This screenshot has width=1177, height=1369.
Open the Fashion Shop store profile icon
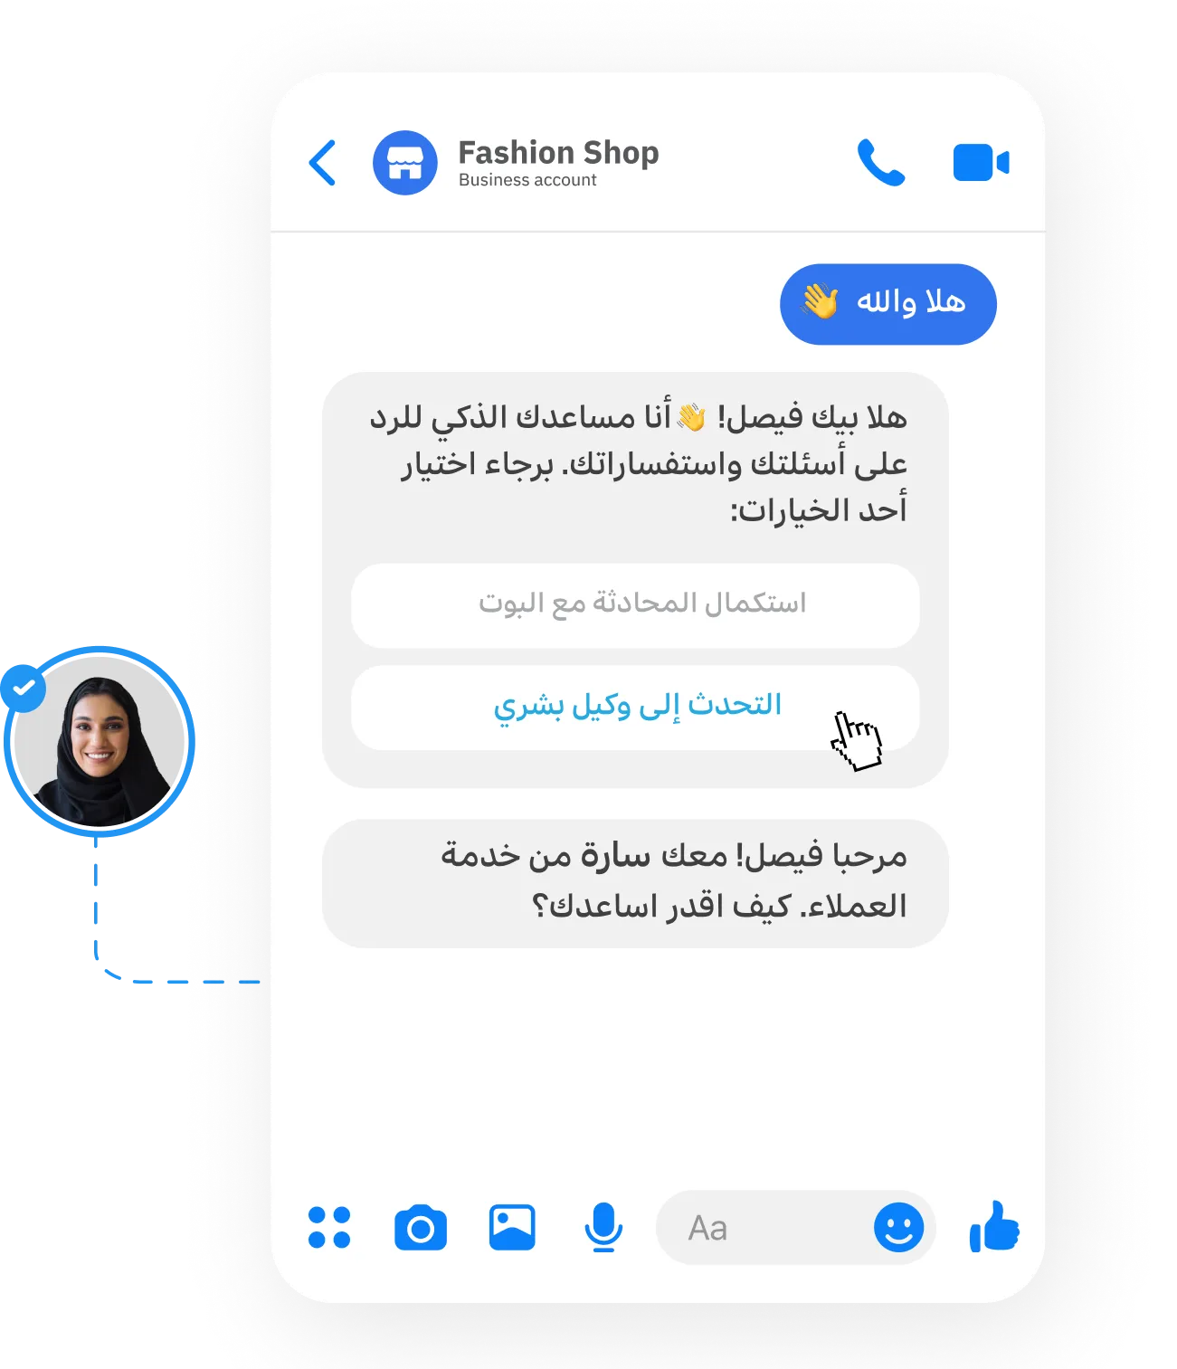[x=404, y=163]
